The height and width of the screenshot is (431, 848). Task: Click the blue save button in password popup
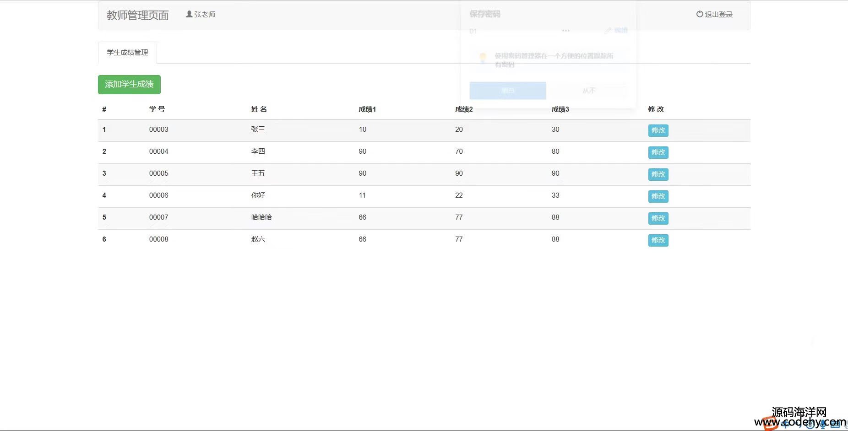(508, 91)
